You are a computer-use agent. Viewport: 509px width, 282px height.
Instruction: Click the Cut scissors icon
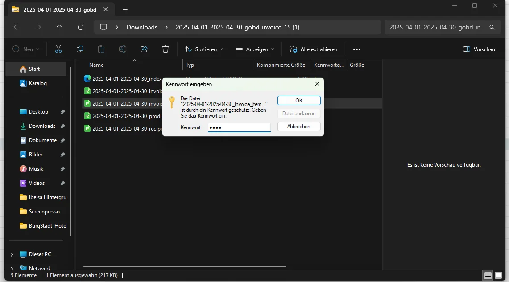pos(58,49)
